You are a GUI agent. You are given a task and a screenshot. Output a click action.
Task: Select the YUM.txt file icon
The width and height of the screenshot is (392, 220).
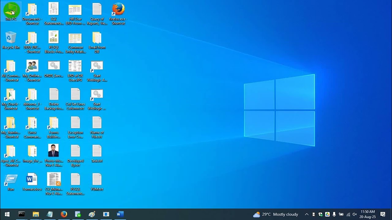pyautogui.click(x=97, y=182)
